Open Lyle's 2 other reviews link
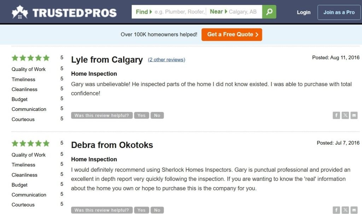 (x=166, y=60)
